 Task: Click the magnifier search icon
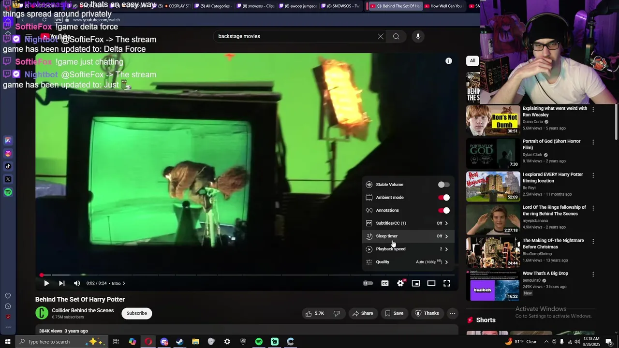tap(396, 36)
